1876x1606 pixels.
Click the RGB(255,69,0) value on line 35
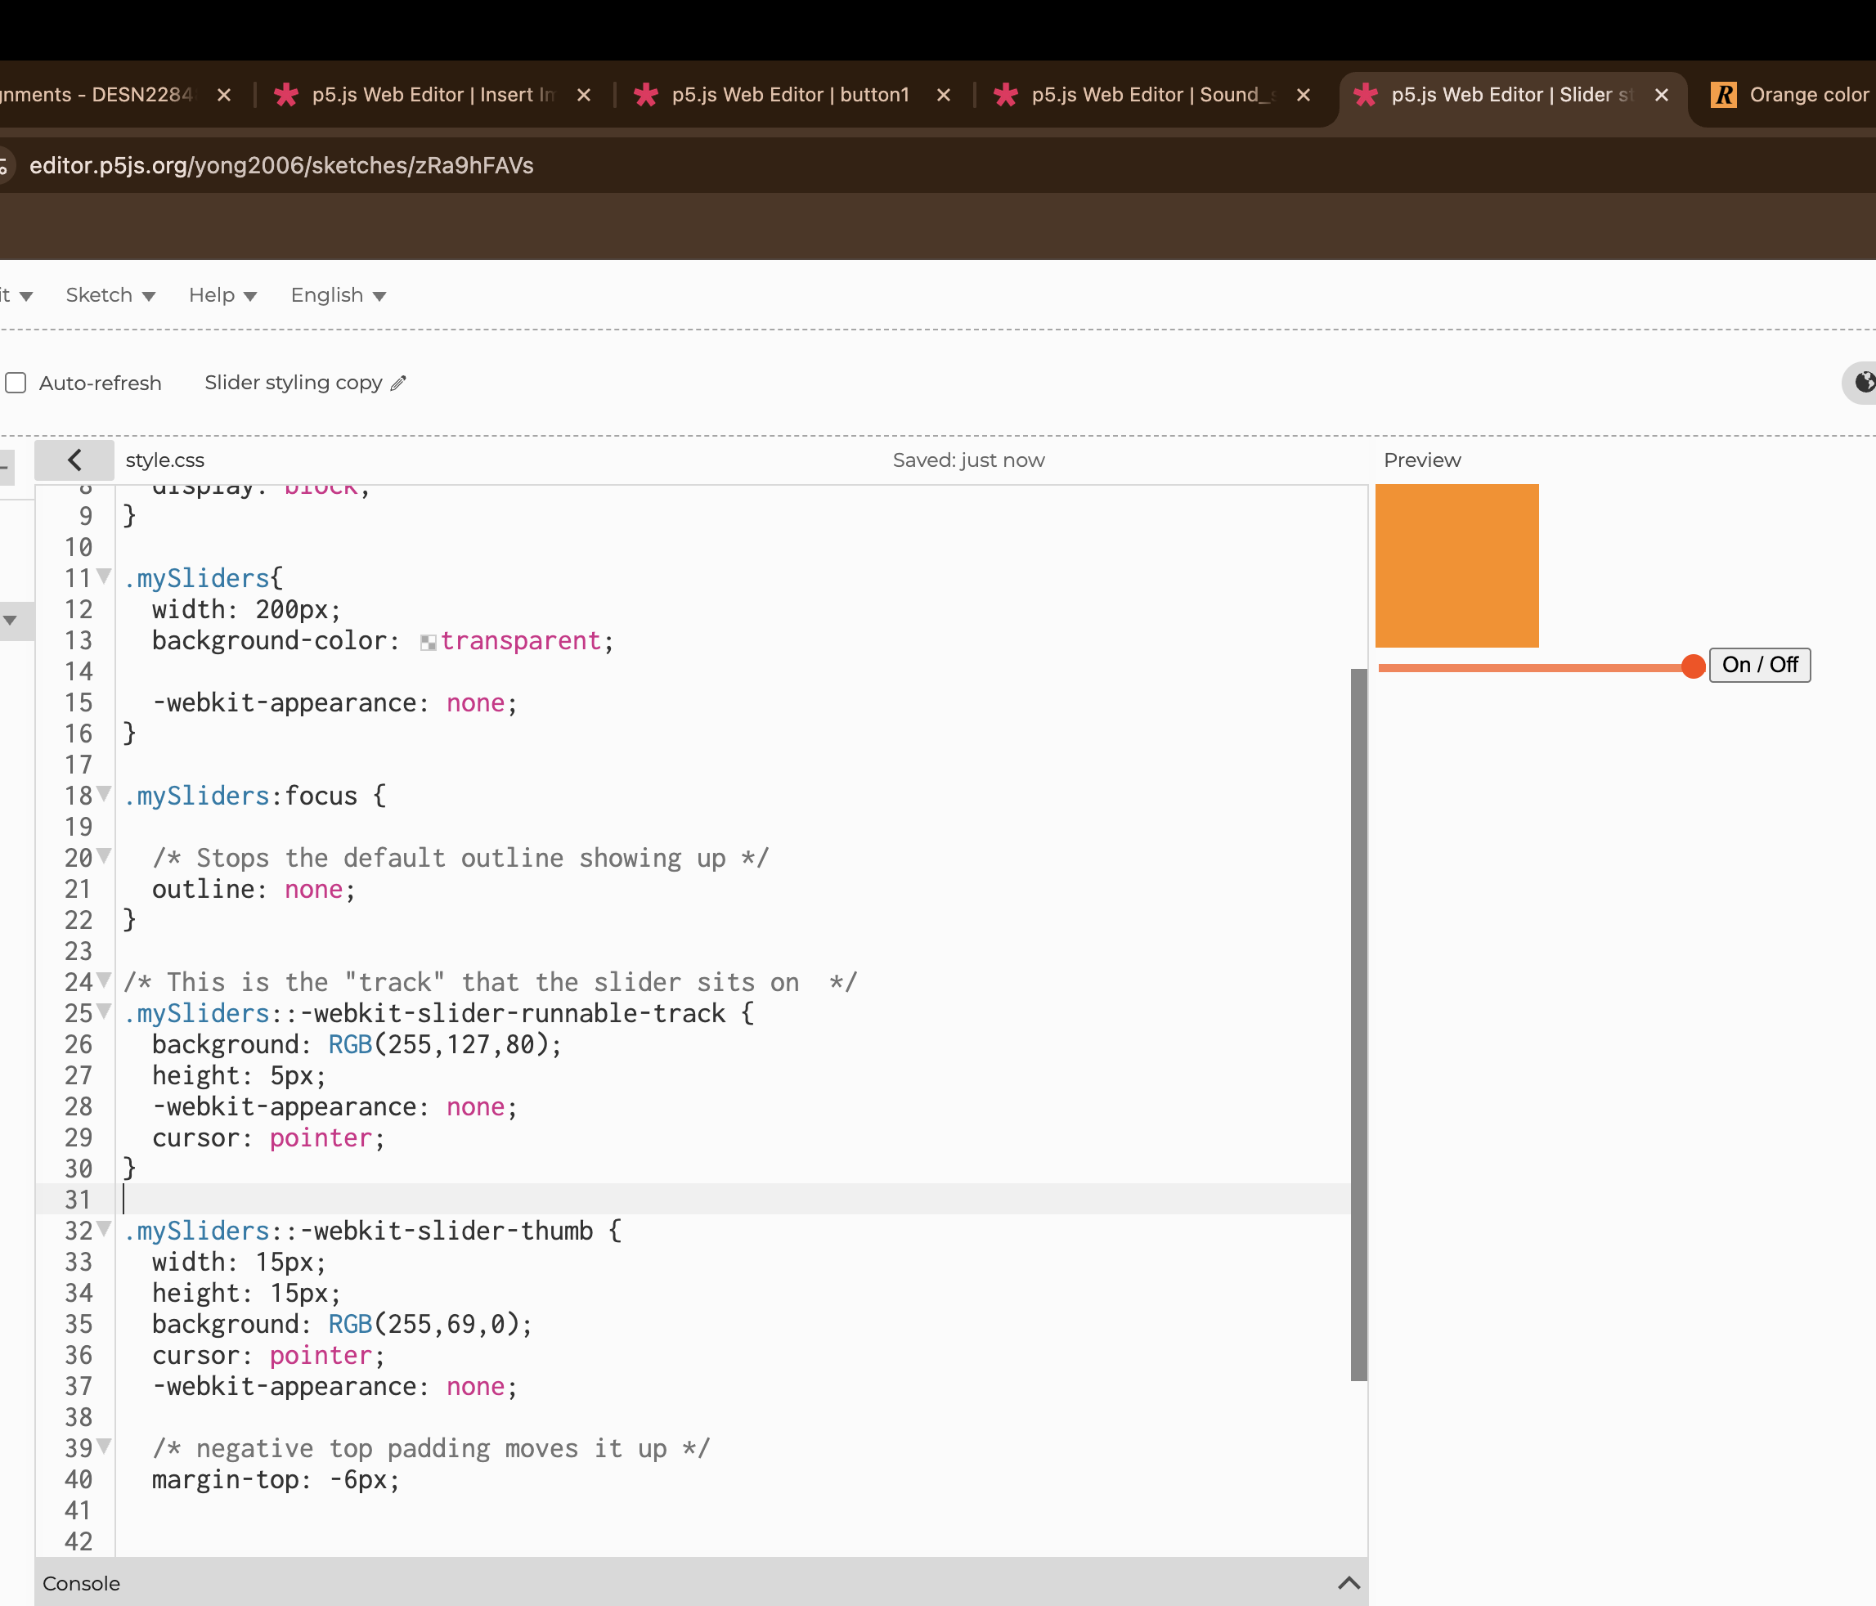424,1325
